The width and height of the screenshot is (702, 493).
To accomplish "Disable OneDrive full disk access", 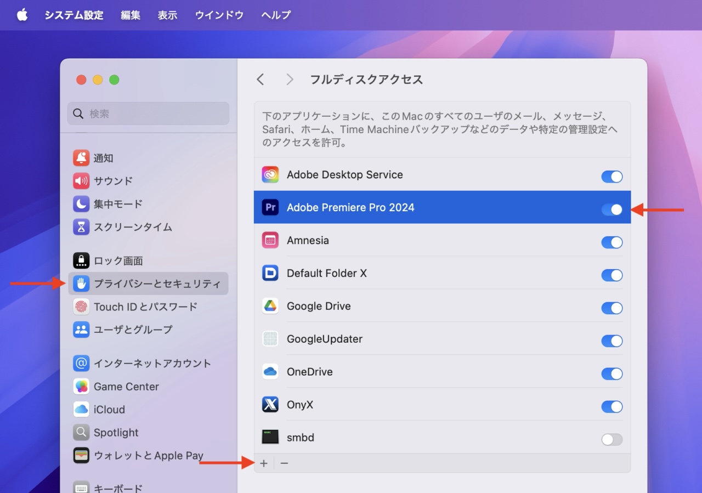I will [612, 374].
